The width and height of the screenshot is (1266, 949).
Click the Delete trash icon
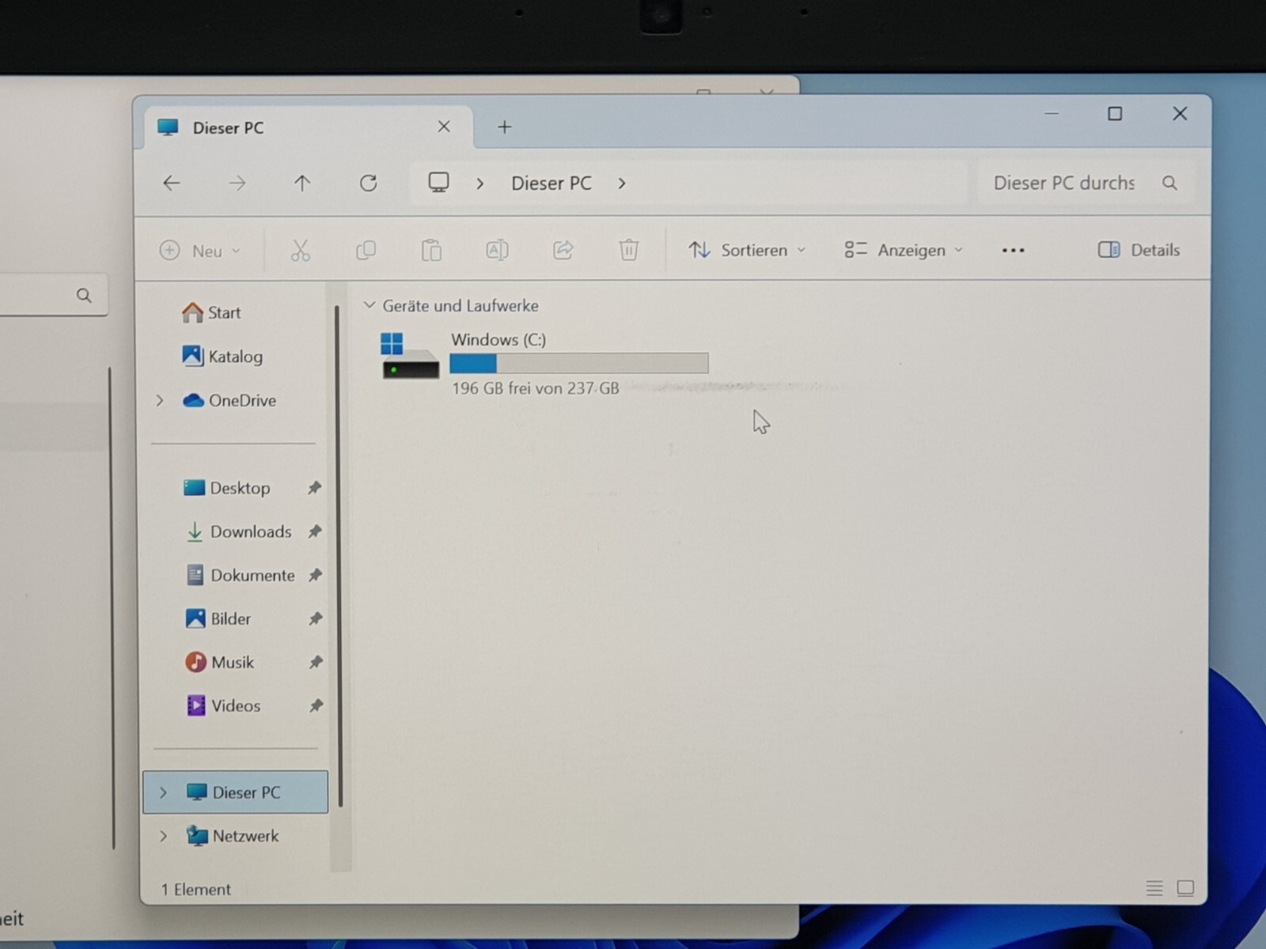(629, 250)
